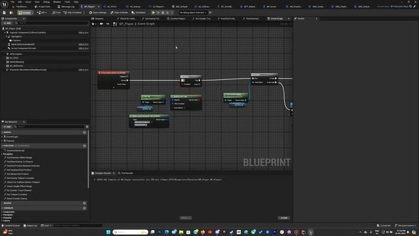The image size is (419, 236).
Task: Expand the EventGraph entry under Graphs
Action: pos(3,137)
